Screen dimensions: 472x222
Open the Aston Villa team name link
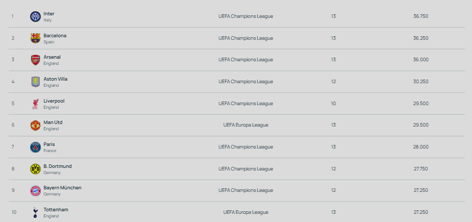click(x=55, y=79)
